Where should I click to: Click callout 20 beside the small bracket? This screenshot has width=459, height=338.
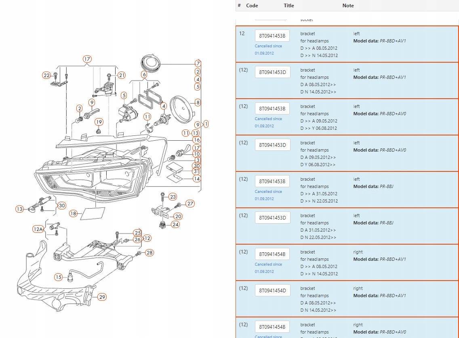coord(178,216)
